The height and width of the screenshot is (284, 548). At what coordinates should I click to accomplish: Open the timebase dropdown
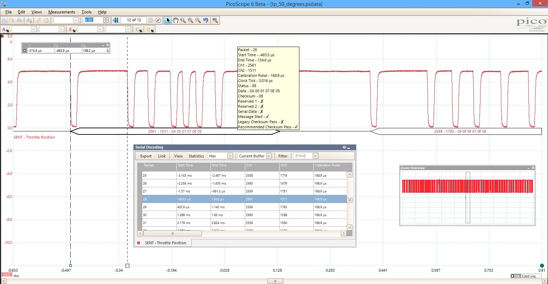[76, 20]
